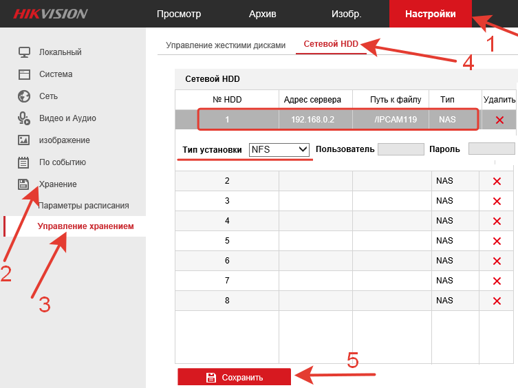Viewport: 518px width, 388px height.
Task: Click the Сохранить button
Action: click(x=234, y=377)
